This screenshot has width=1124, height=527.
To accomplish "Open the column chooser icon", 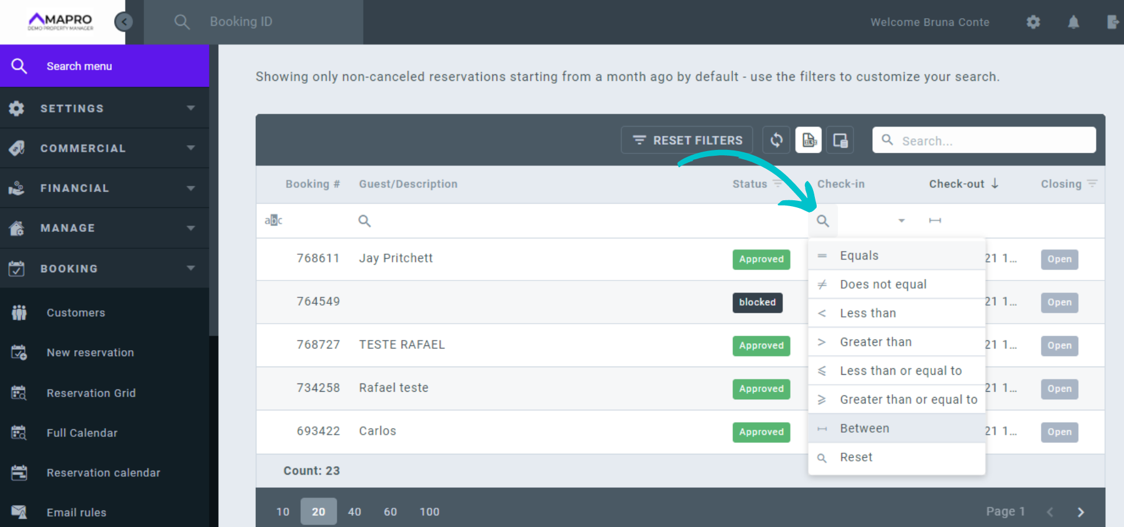I will pyautogui.click(x=840, y=141).
